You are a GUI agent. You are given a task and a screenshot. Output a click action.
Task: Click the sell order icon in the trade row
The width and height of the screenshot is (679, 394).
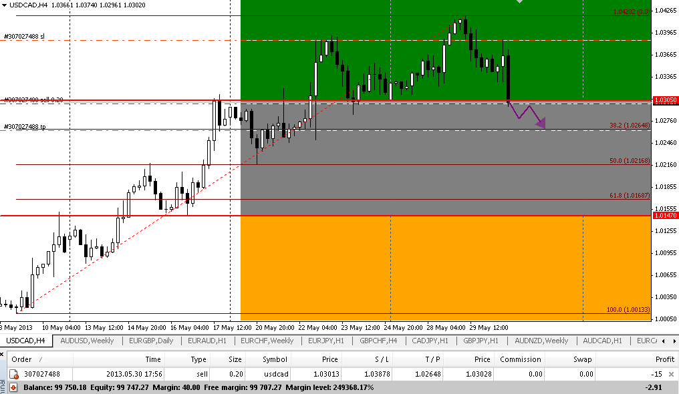[x=13, y=375]
